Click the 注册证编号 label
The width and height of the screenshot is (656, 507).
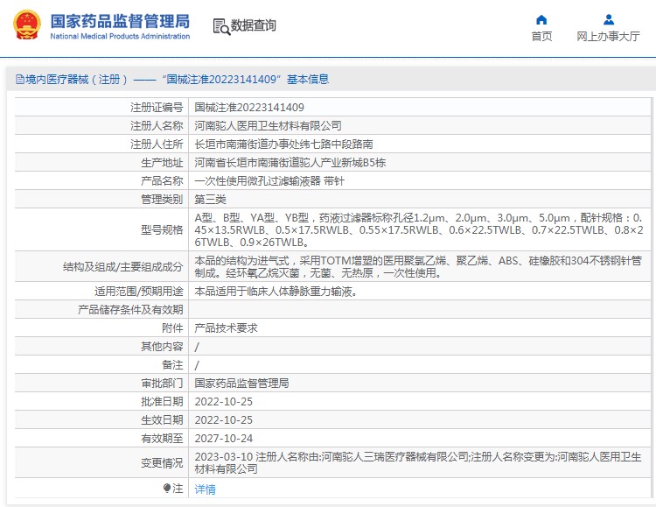(157, 108)
